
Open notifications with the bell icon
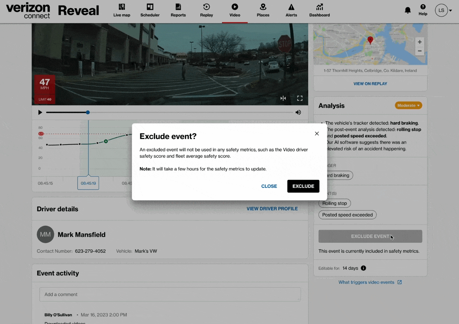[x=408, y=10]
